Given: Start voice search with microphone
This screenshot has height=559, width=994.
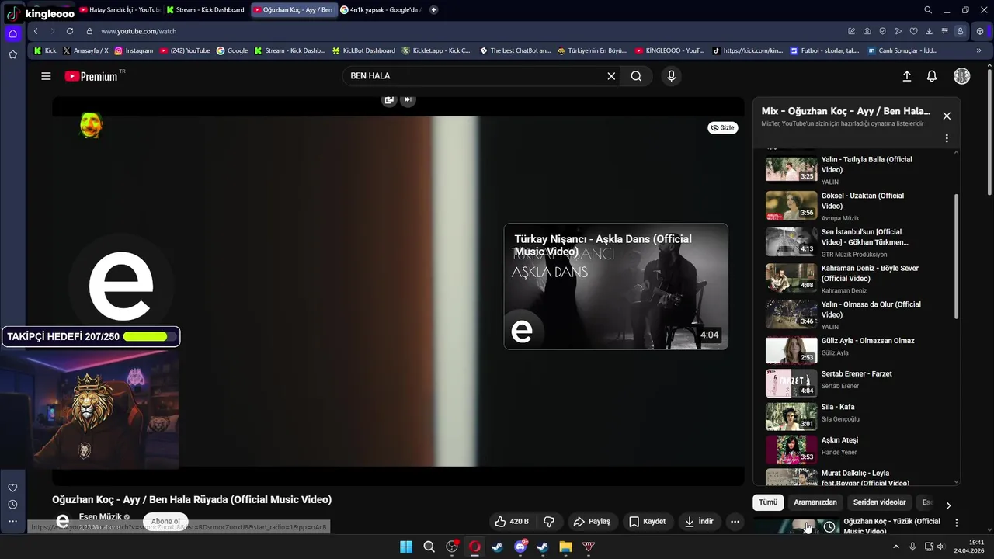Looking at the screenshot, I should tap(671, 76).
